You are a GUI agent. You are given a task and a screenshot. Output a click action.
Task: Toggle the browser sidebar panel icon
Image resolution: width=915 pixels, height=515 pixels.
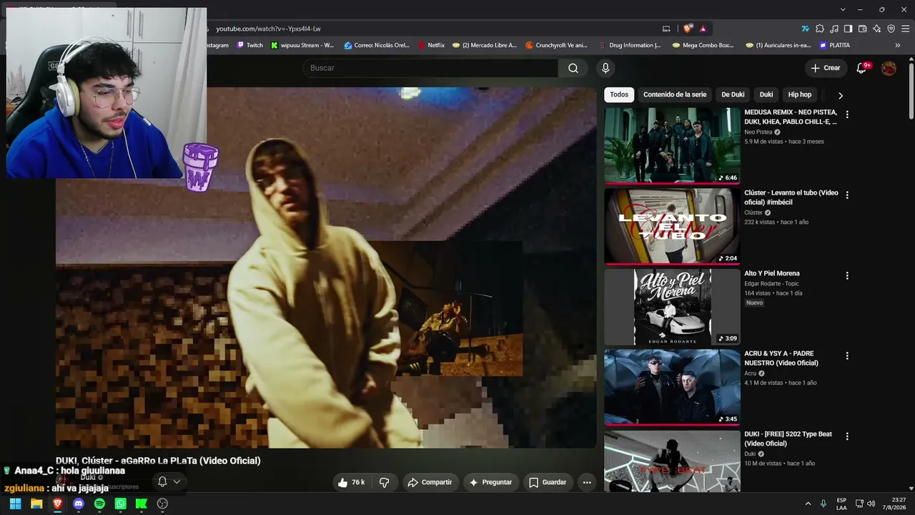click(848, 29)
